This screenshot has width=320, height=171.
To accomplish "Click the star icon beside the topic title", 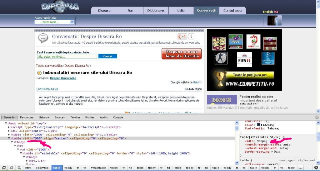I will 39,73.
